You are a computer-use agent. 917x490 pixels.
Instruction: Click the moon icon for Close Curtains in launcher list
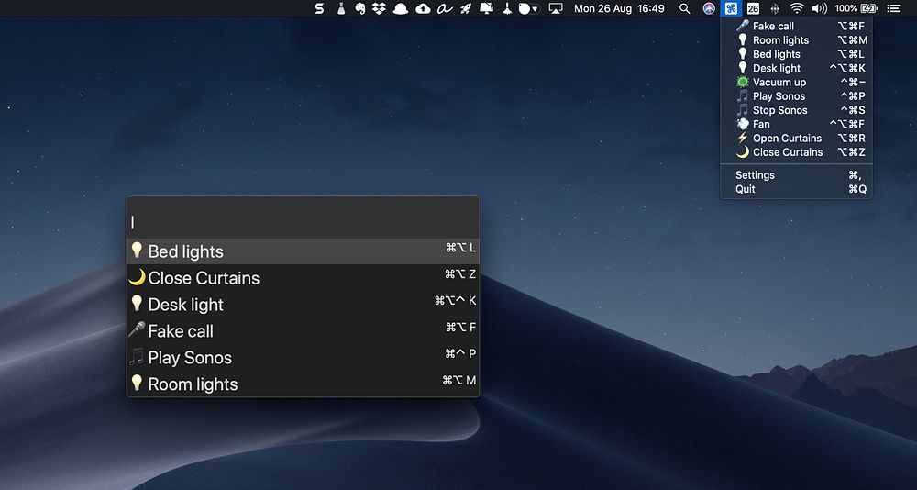click(x=137, y=277)
